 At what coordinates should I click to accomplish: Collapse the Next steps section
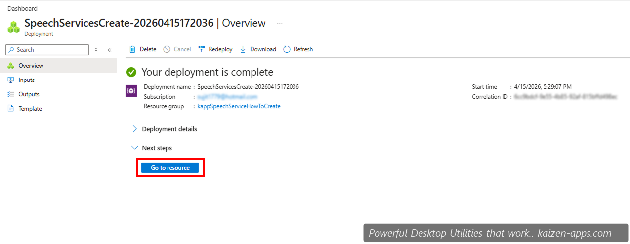pos(152,148)
